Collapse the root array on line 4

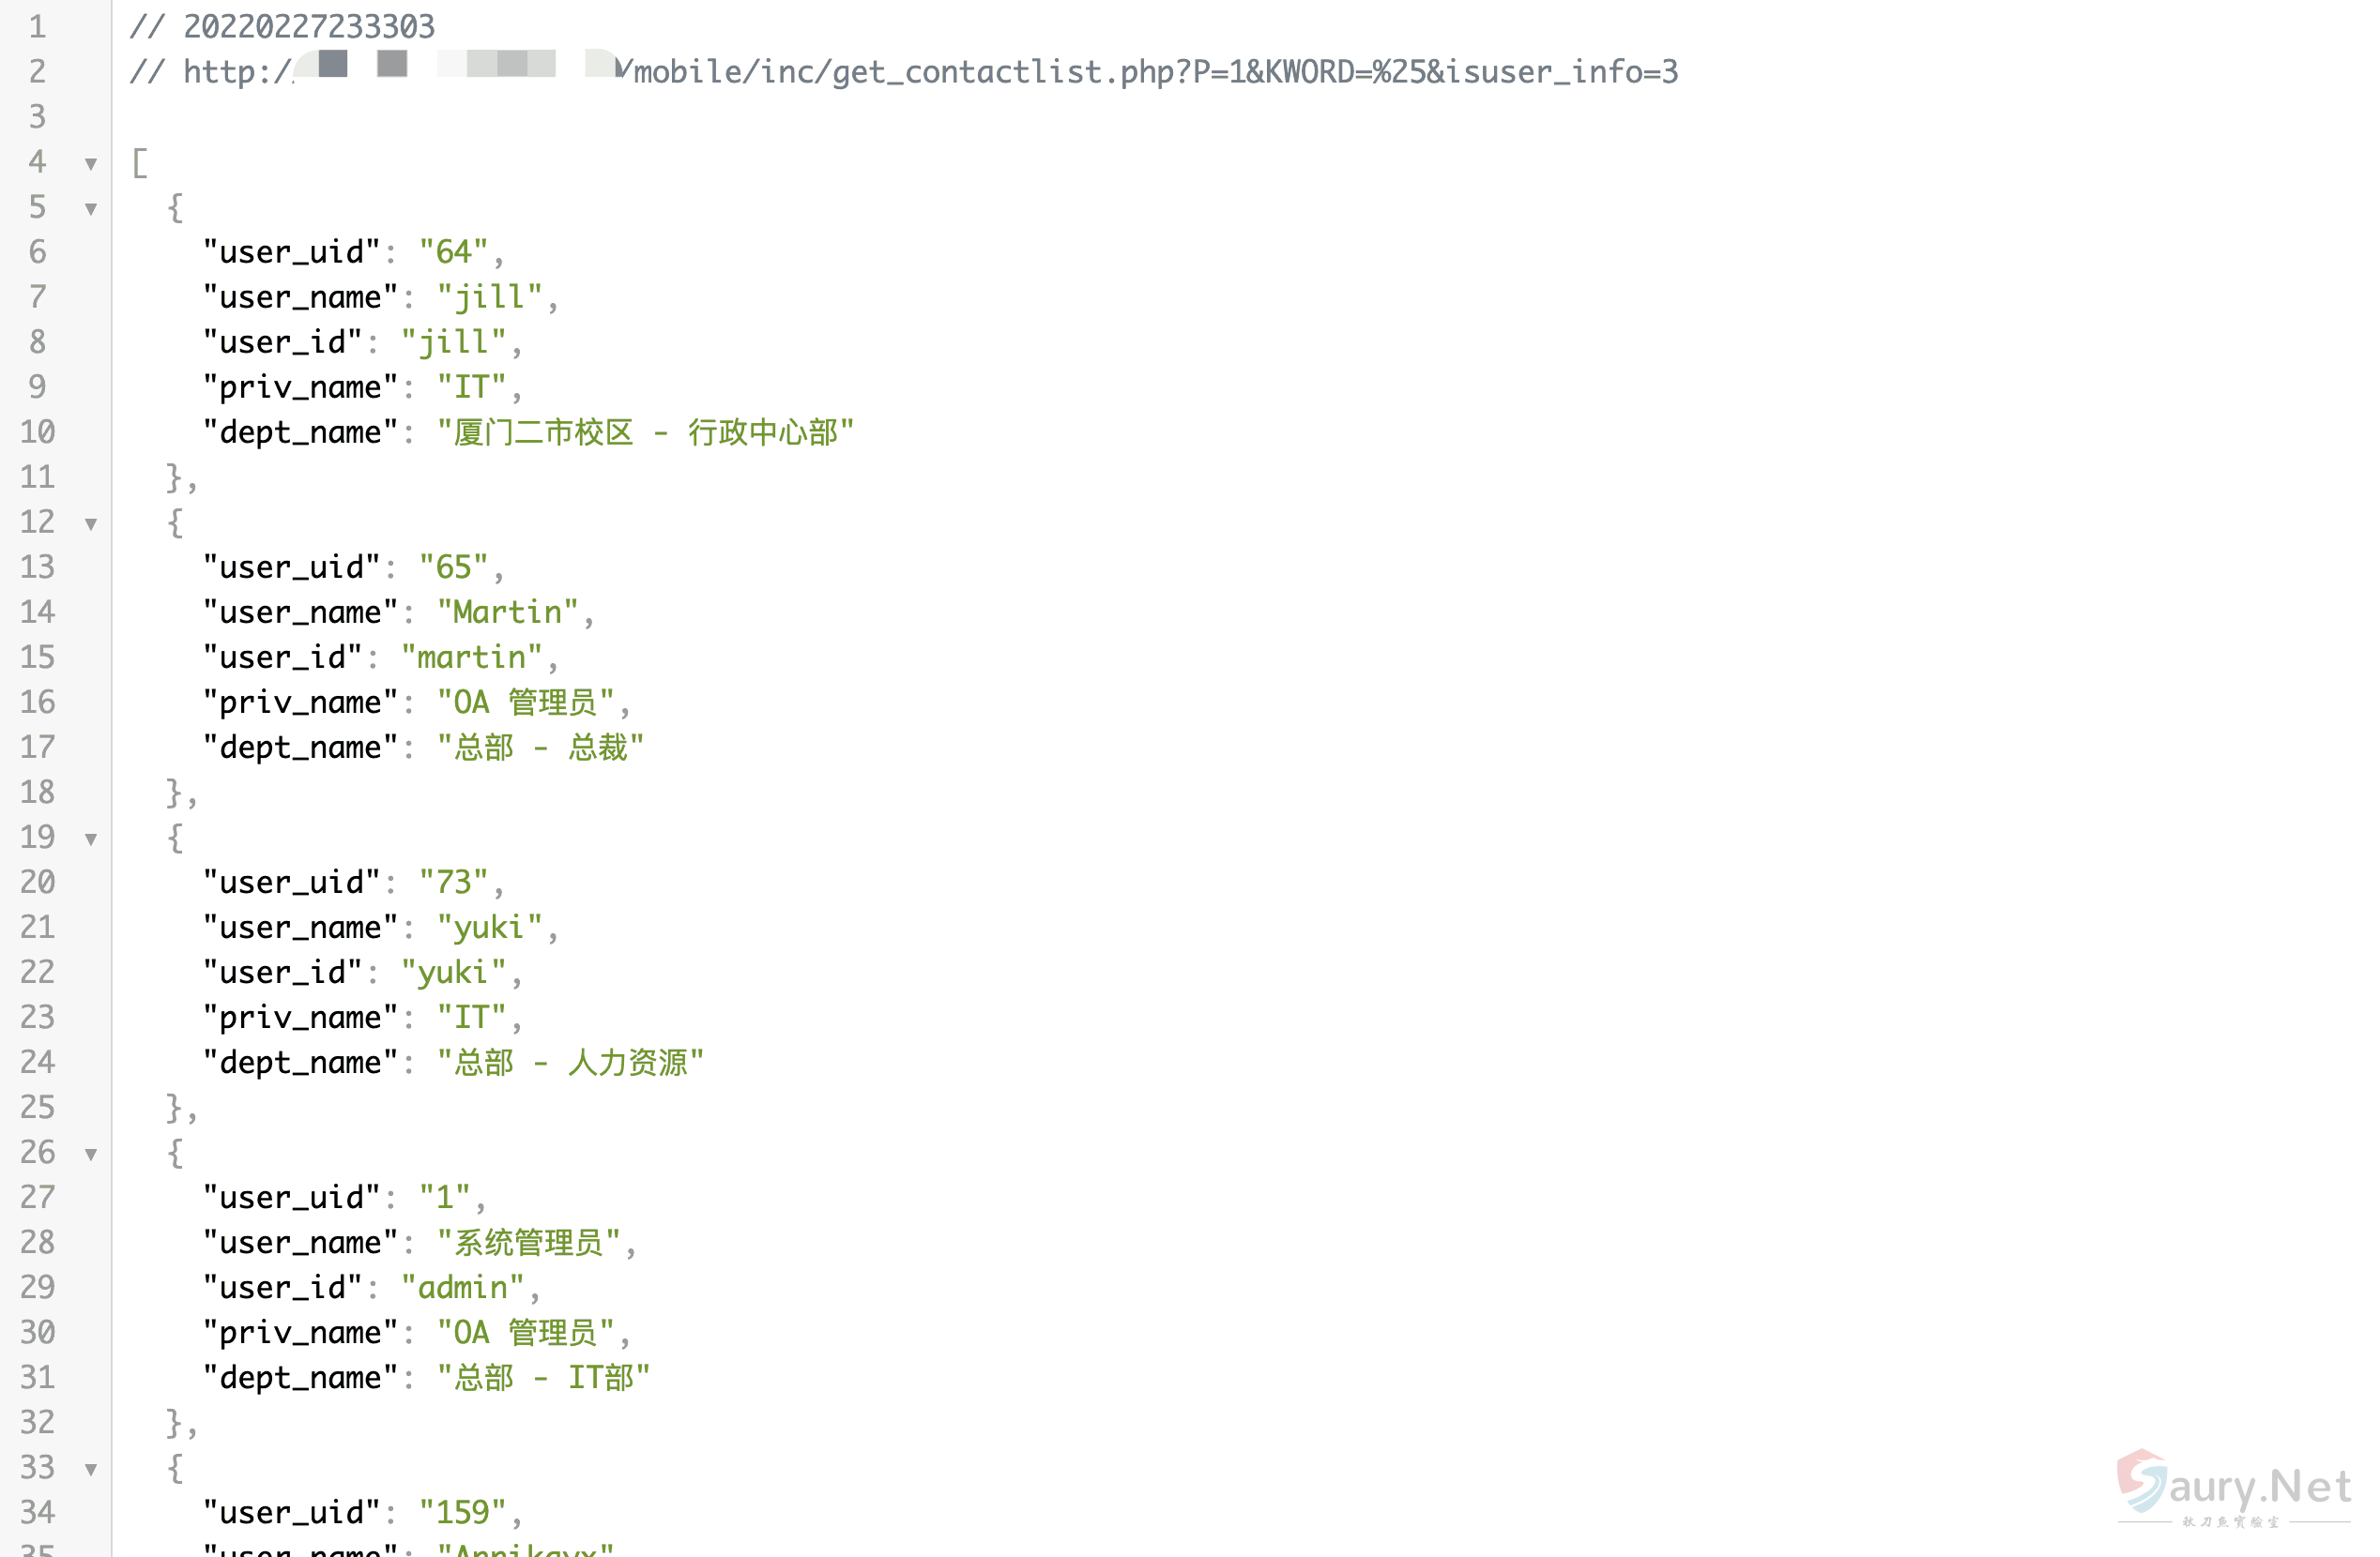tap(91, 163)
